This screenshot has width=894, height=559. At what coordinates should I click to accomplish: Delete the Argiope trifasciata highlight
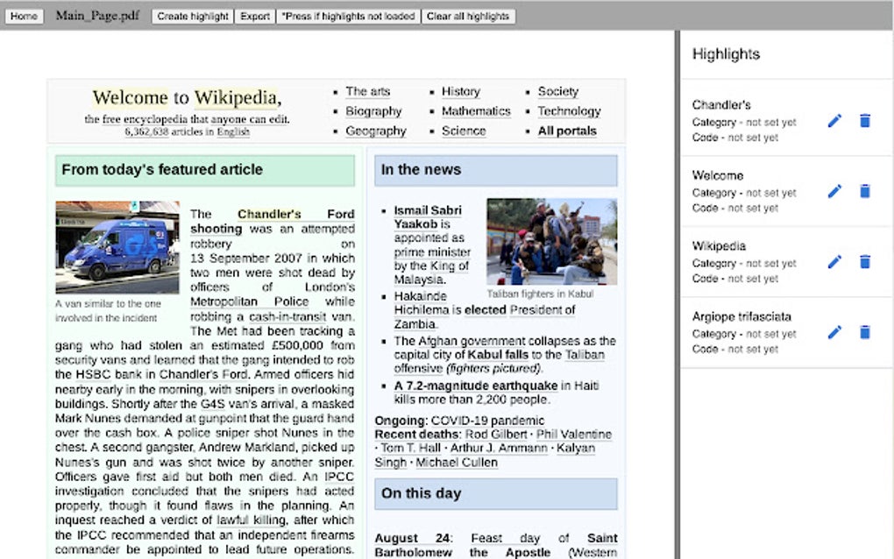point(865,332)
